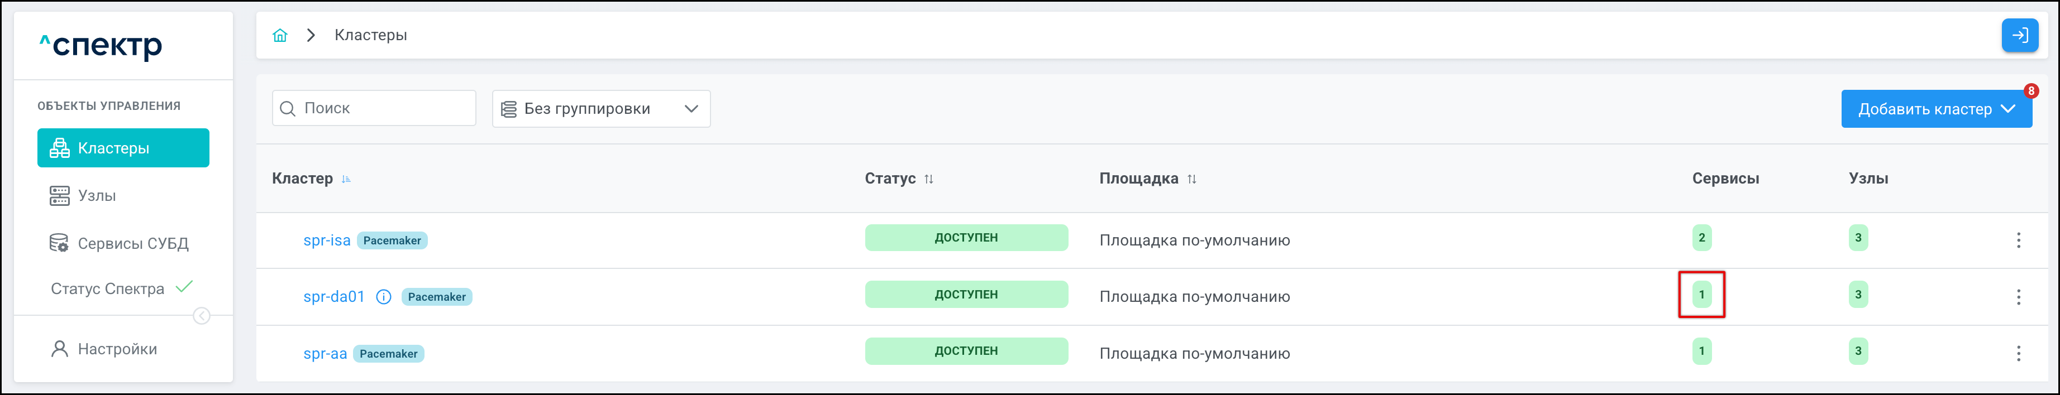Collapse the sidebar with the arrow icon
This screenshot has width=2060, height=395.
(x=202, y=316)
